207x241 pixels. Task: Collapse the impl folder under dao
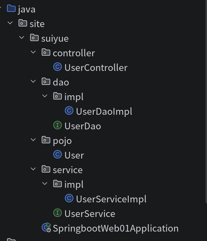coord(45,96)
